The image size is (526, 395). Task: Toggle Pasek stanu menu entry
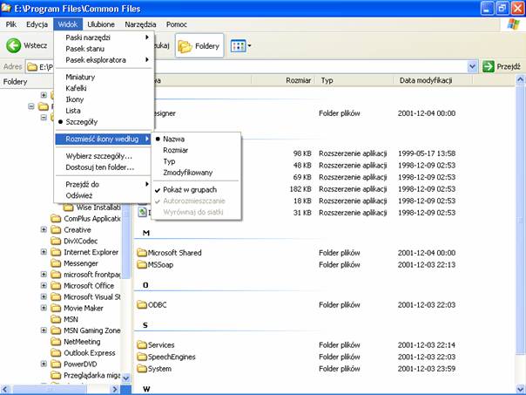(x=105, y=49)
